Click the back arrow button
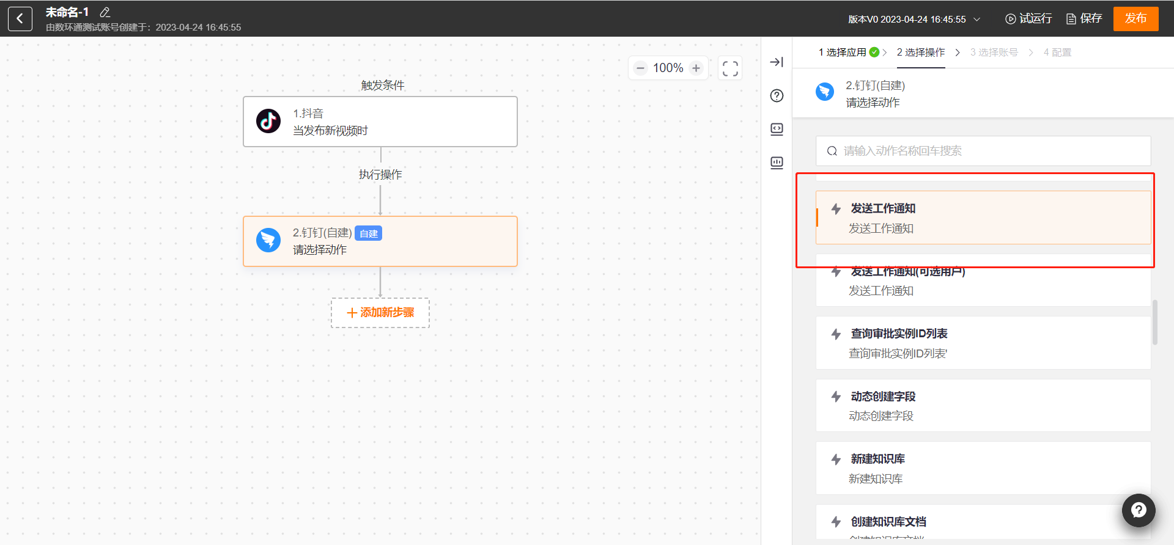This screenshot has width=1174, height=545. click(x=20, y=19)
